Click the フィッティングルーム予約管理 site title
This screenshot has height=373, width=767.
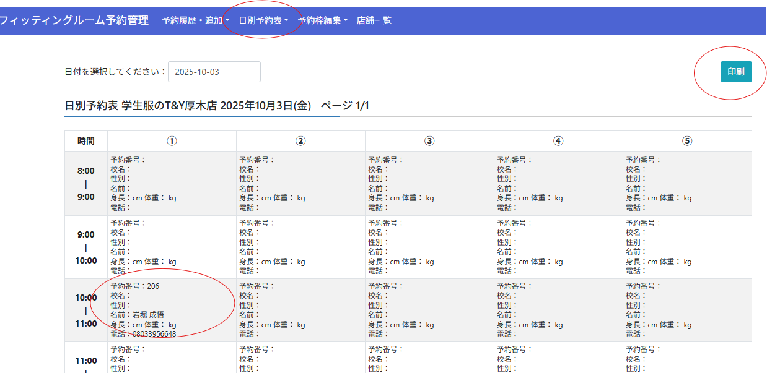coord(74,20)
